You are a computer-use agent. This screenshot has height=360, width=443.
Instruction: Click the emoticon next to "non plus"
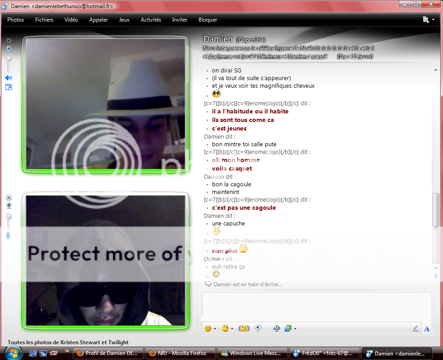[243, 249]
